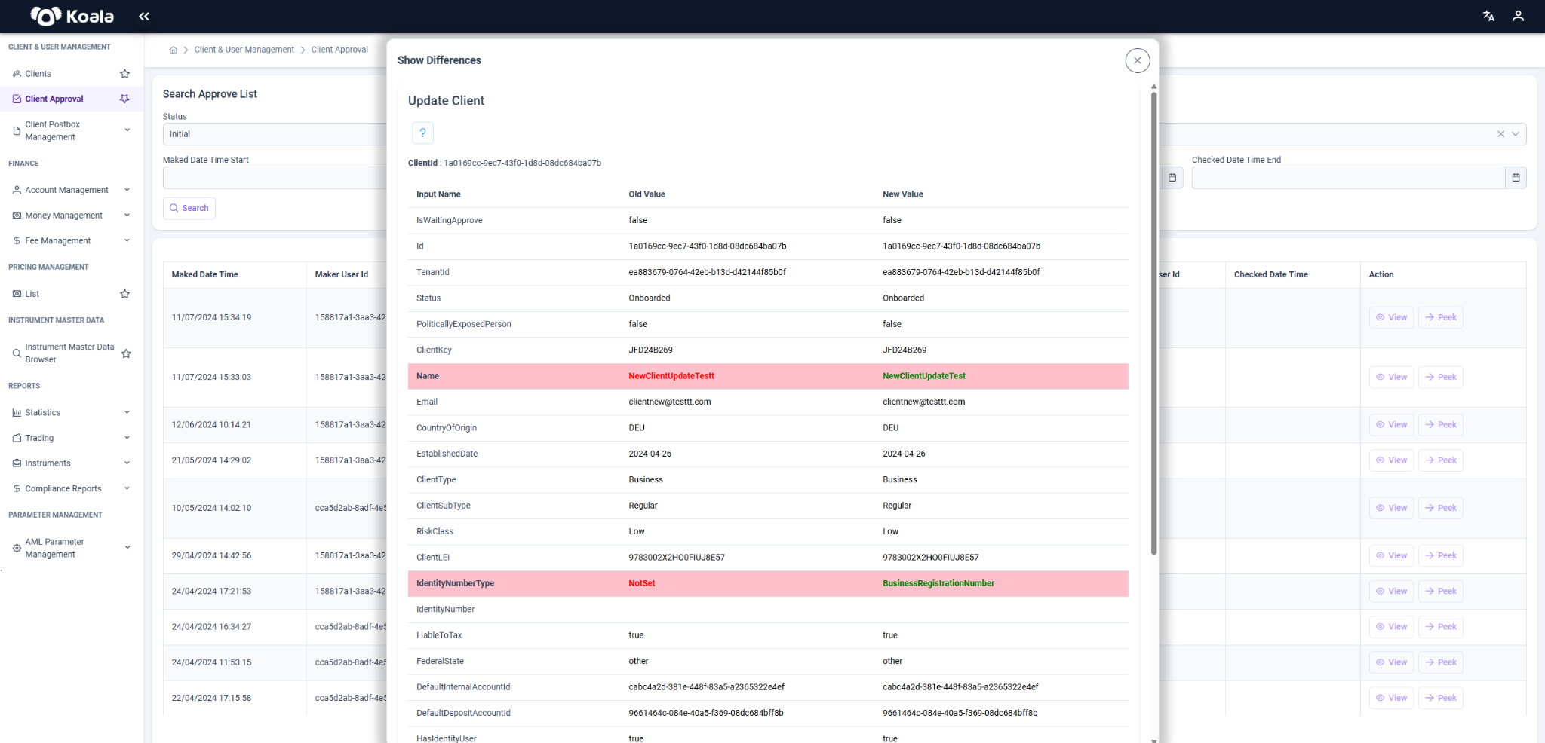1545x743 pixels.
Task: View the 29/04/2024 14:42:56 row
Action: pyautogui.click(x=1391, y=555)
